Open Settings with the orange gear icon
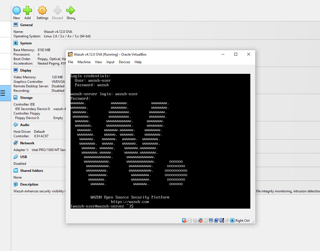The width and height of the screenshot is (320, 251). tap(42, 11)
